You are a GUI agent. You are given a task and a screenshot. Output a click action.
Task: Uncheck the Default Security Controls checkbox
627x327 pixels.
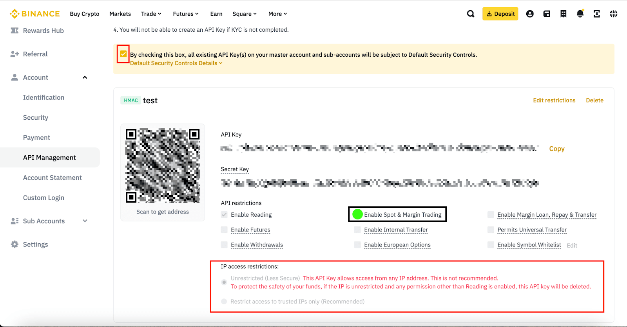coord(123,54)
